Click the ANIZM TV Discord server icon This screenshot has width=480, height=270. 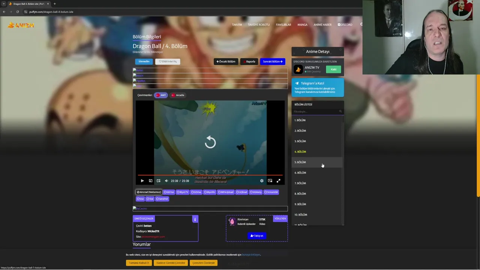click(298, 69)
